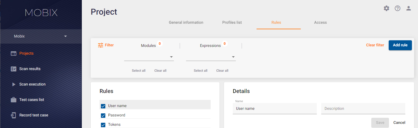Click the Scan execution play icon
Viewport: 418px width, 128px height.
[14, 84]
